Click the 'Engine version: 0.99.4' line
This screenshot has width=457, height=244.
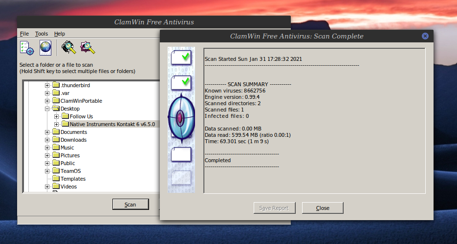[232, 97]
